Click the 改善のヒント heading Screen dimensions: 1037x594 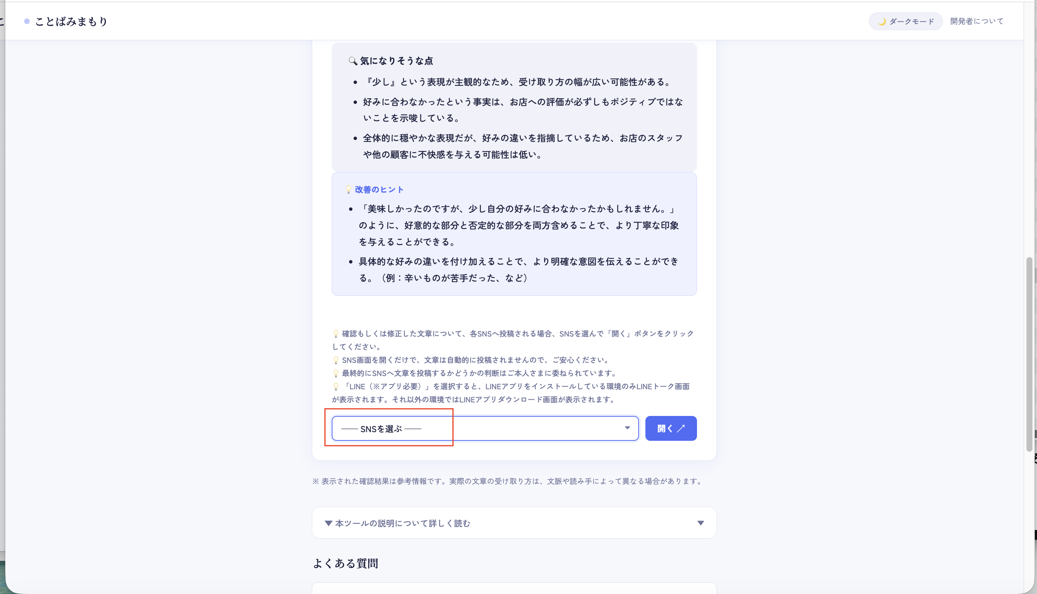(379, 190)
